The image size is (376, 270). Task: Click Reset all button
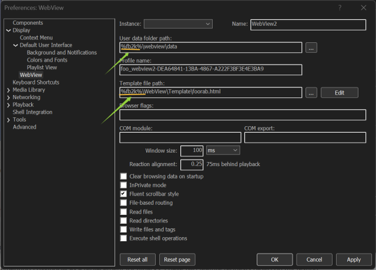[137, 259]
